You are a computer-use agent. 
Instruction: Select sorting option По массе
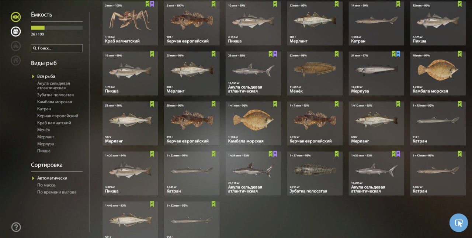coord(46,185)
